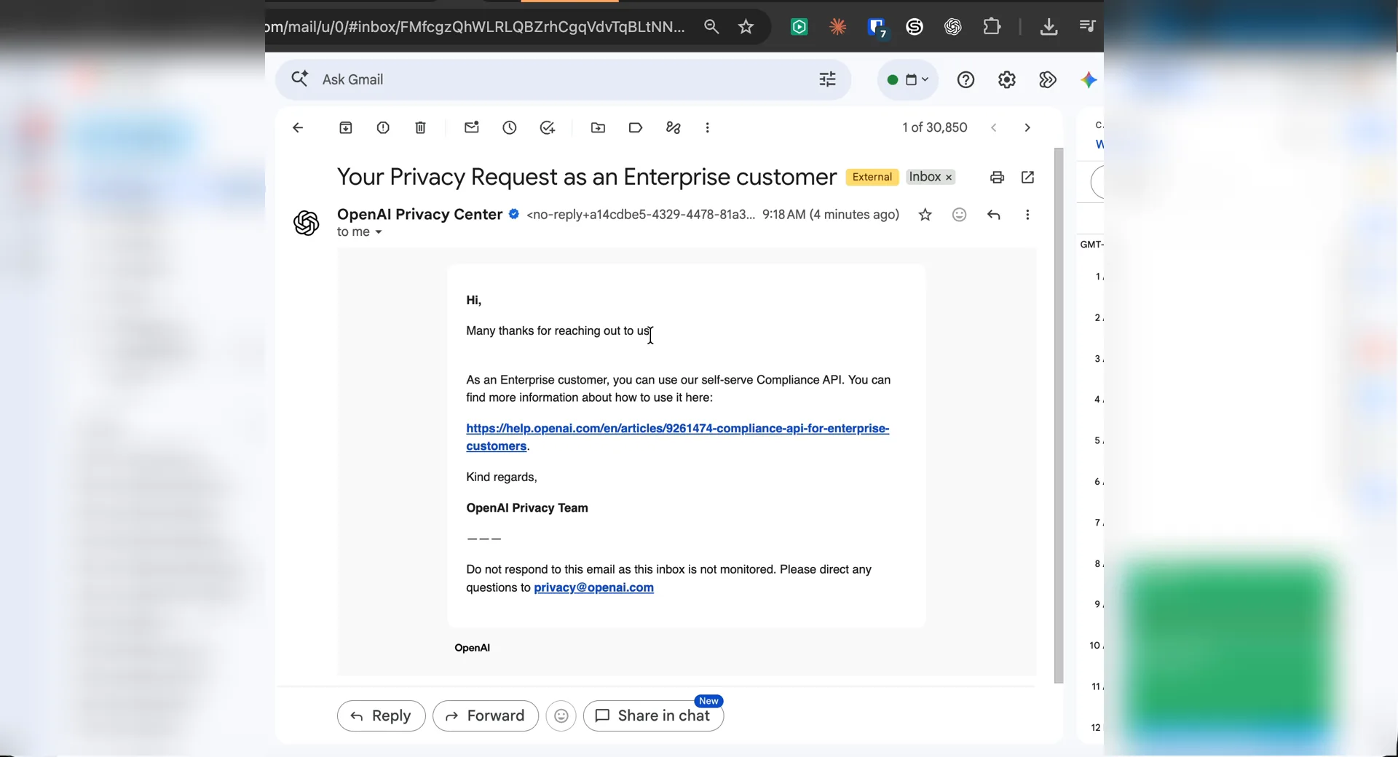1398x757 pixels.
Task: Click the 9:18 AM timestamp
Action: [x=831, y=215]
